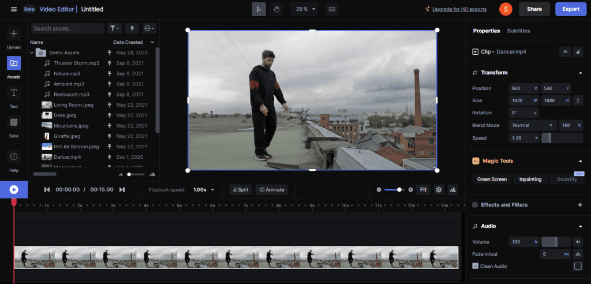Image resolution: width=591 pixels, height=284 pixels.
Task: Click the Green Screen button
Action: [492, 180]
